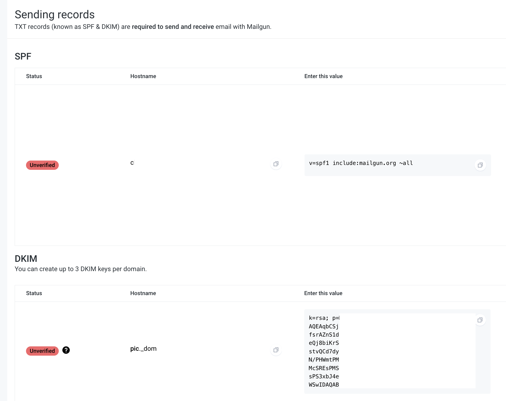The width and height of the screenshot is (506, 401).
Task: Click the DKIM Unverified status badge
Action: [42, 351]
